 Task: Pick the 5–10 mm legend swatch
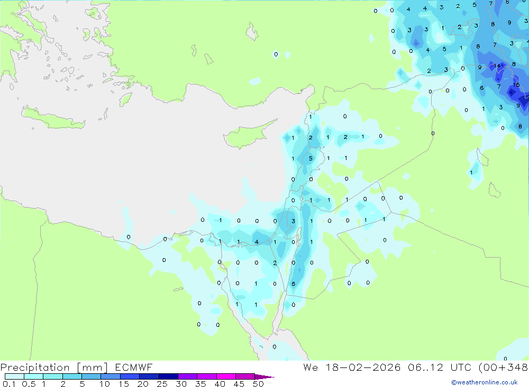91,376
